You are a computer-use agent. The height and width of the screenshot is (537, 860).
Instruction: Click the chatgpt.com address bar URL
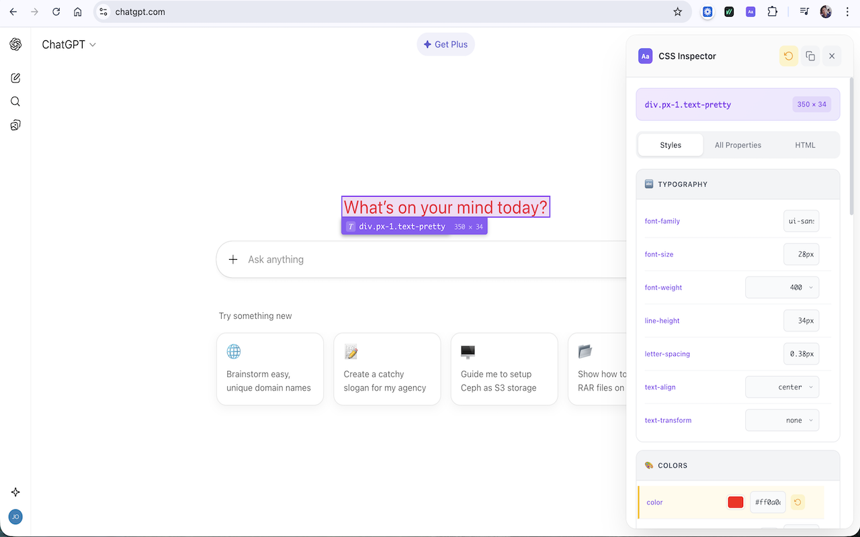[140, 11]
